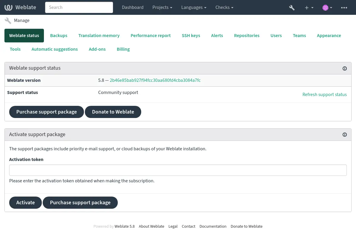This screenshot has width=356, height=244.
Task: Open the Legal footer link
Action: 173,226
